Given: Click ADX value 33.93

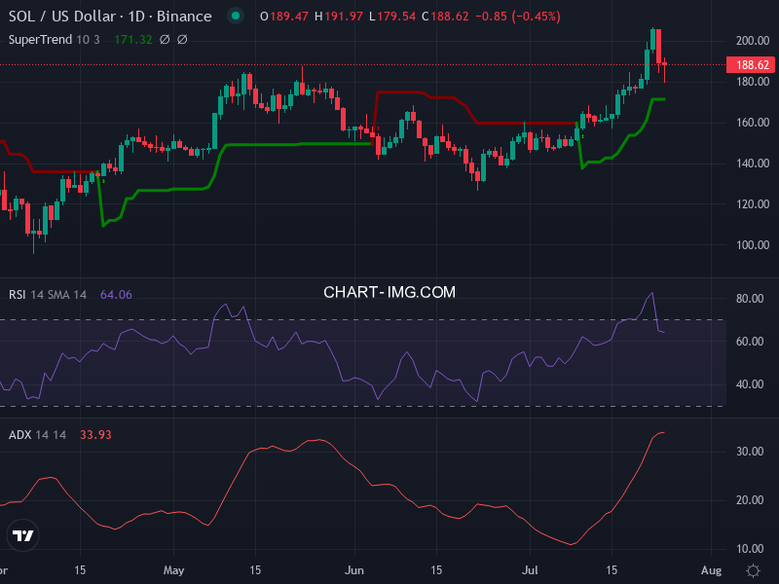Looking at the screenshot, I should (x=95, y=434).
